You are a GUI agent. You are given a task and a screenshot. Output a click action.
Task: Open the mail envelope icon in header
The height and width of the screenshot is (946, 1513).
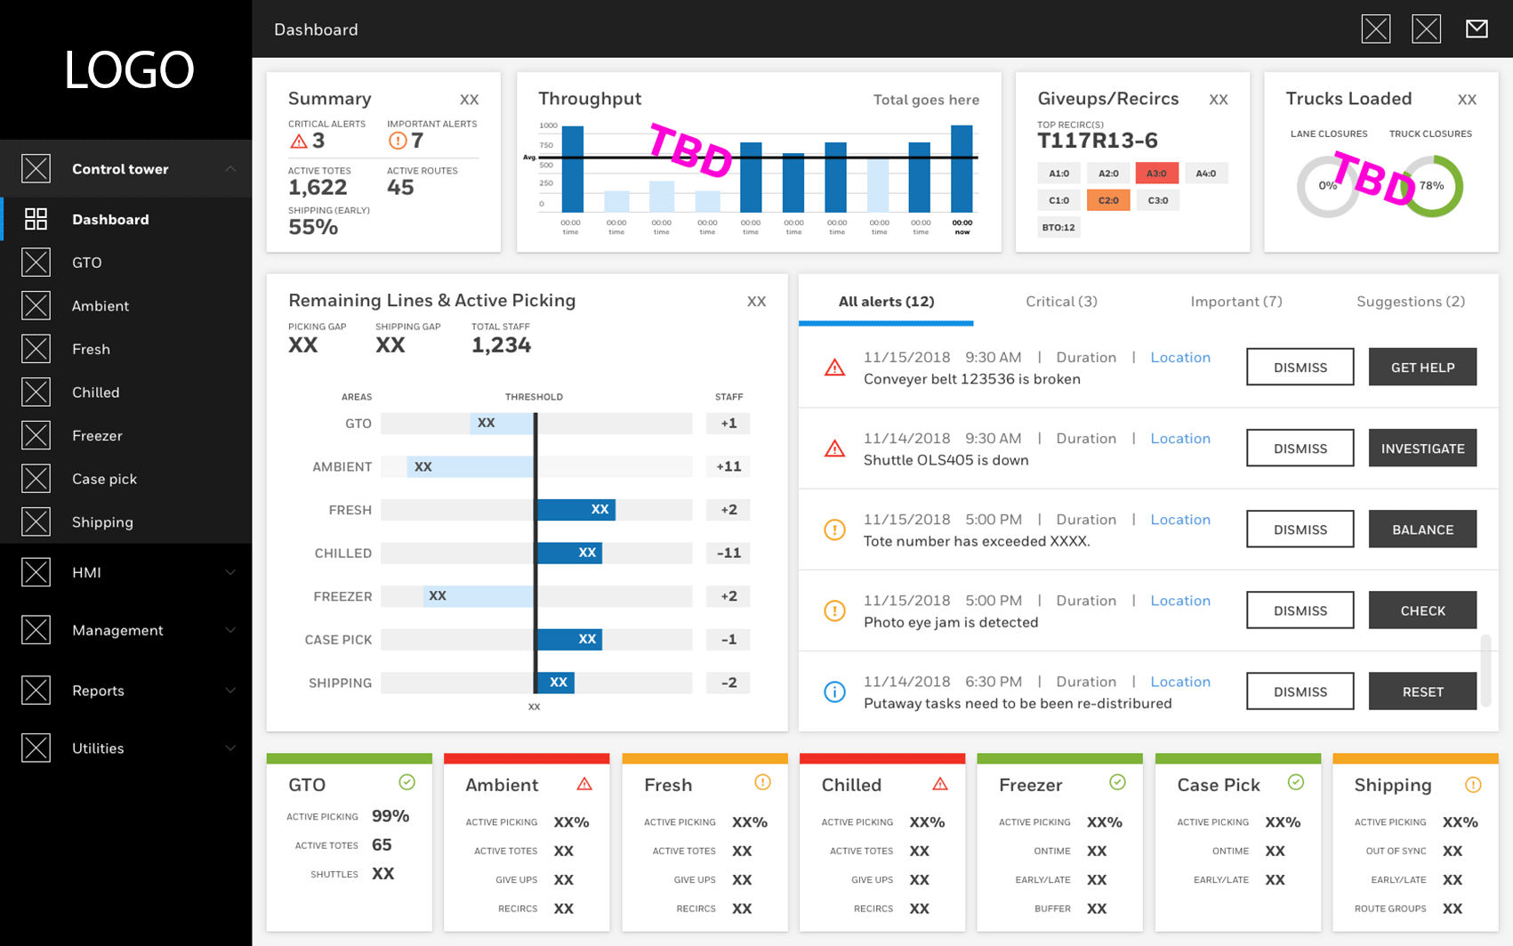1477,29
